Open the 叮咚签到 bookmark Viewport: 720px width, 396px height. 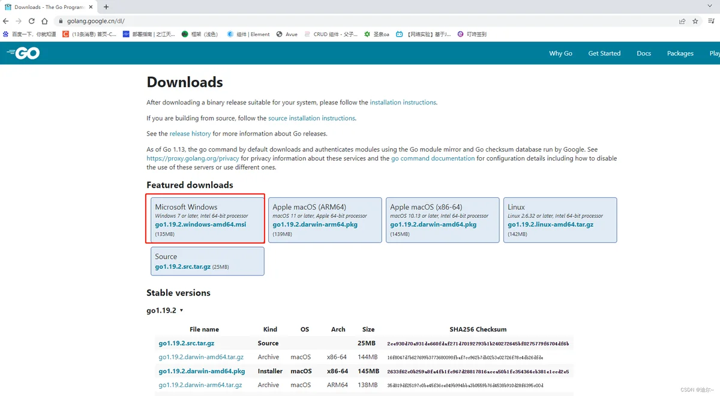point(472,34)
